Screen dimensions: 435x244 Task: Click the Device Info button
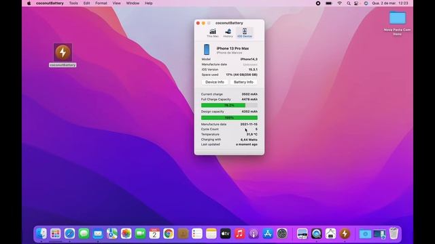(x=215, y=82)
